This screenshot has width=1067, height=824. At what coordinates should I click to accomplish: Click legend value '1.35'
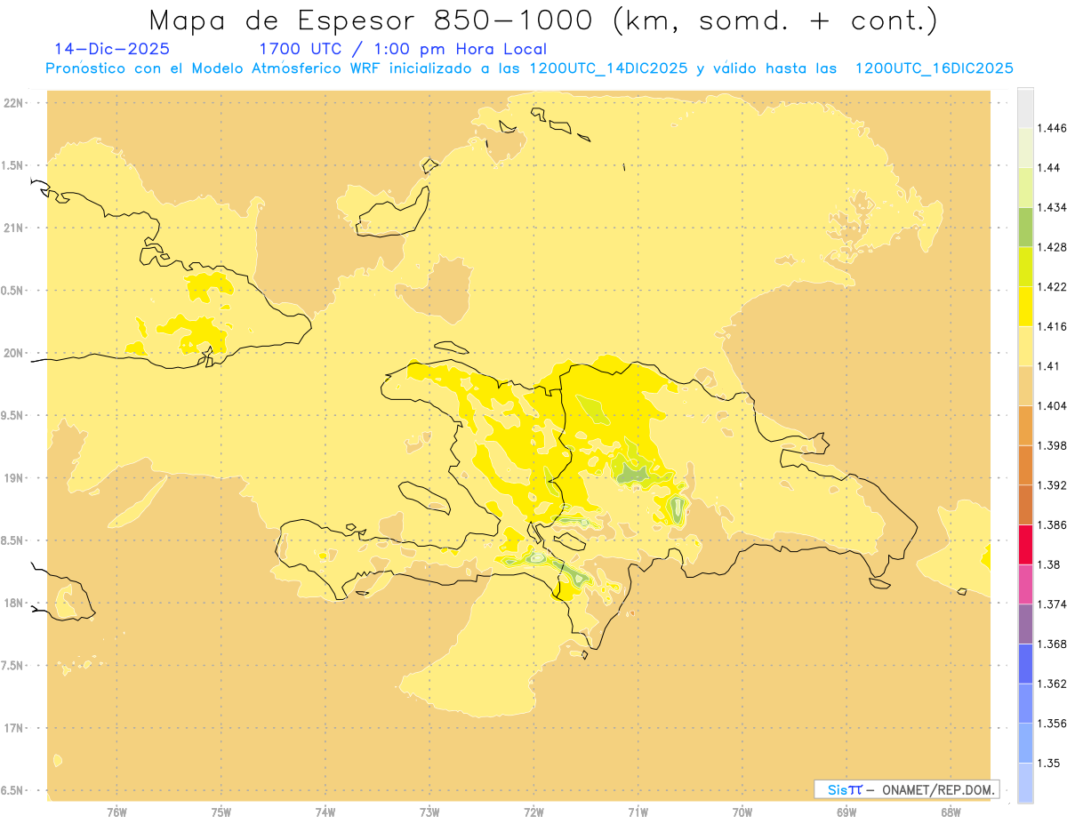coord(1049,764)
